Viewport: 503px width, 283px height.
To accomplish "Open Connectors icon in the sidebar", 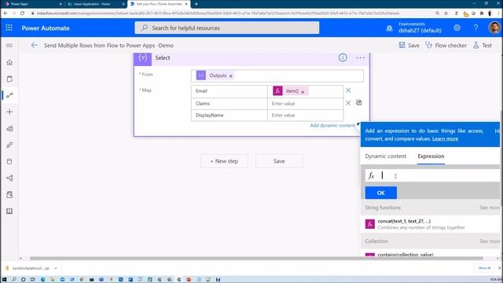I will tap(9, 145).
